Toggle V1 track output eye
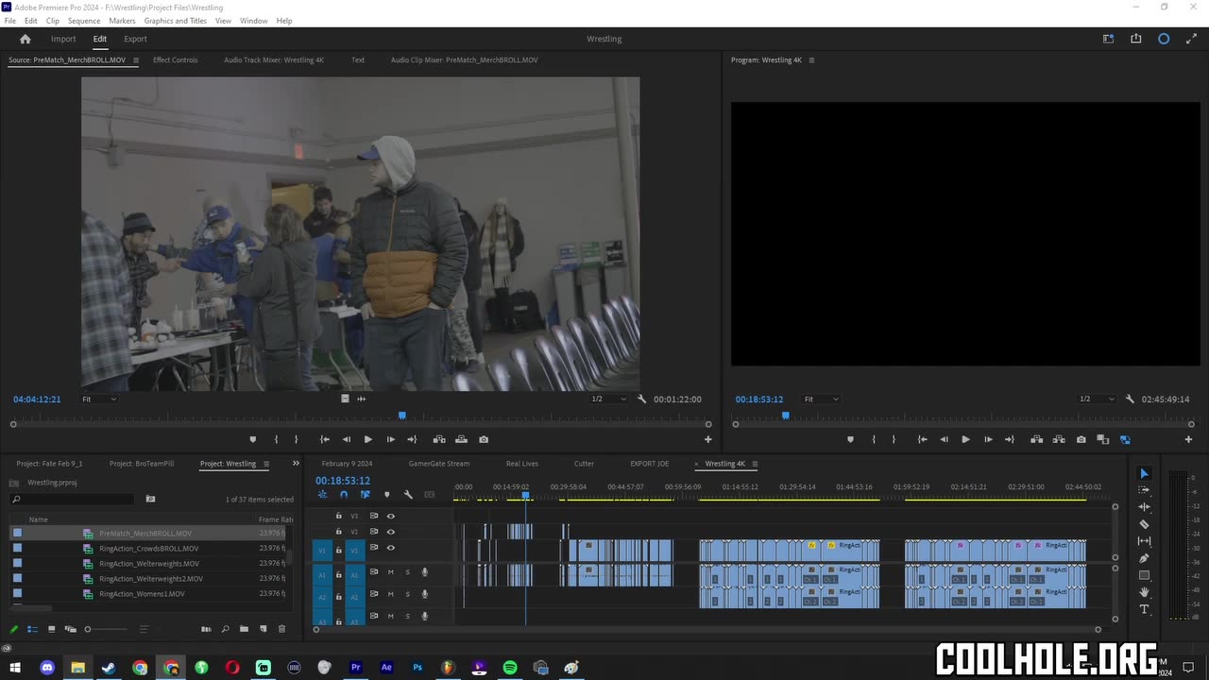The height and width of the screenshot is (680, 1209). 390,548
